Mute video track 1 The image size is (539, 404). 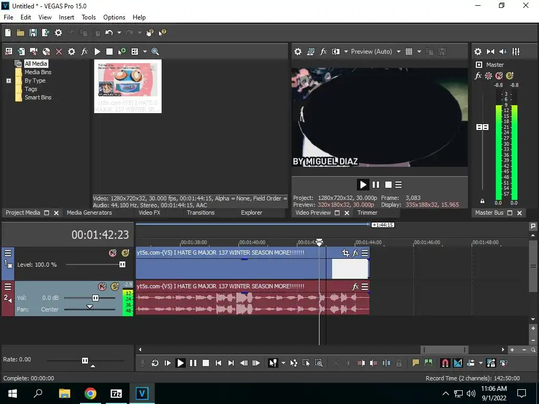click(113, 253)
